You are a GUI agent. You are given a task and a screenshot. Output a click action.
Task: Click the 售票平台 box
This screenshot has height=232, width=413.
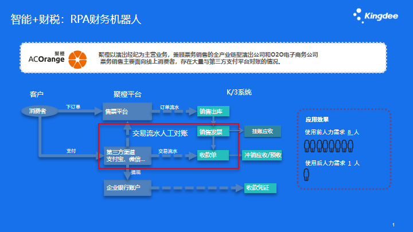point(127,112)
